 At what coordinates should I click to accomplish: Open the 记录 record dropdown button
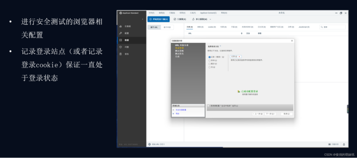tap(236, 56)
